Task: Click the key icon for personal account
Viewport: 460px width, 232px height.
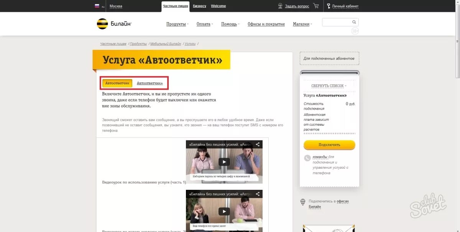Action: click(x=329, y=6)
